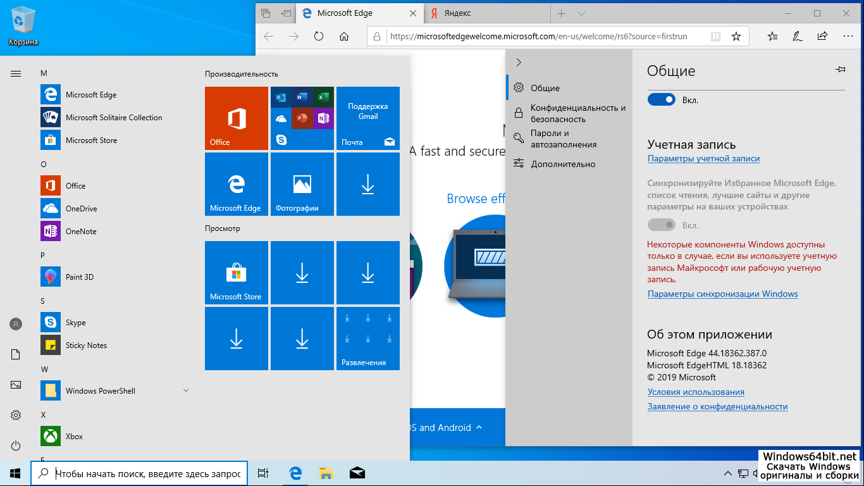
Task: Select Конфиденциальность и безопасность settings section
Action: pyautogui.click(x=577, y=113)
